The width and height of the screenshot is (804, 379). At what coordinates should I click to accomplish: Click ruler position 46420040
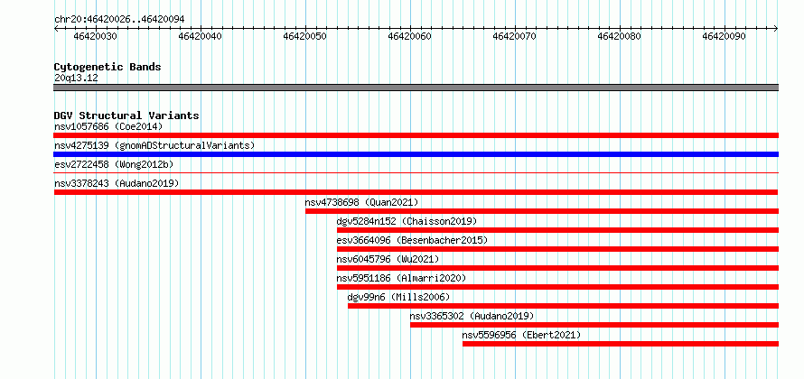click(x=201, y=36)
